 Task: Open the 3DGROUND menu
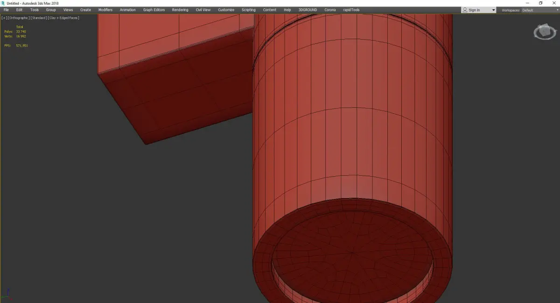pyautogui.click(x=308, y=10)
